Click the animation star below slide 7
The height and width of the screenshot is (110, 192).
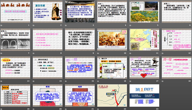(x=1, y=53)
